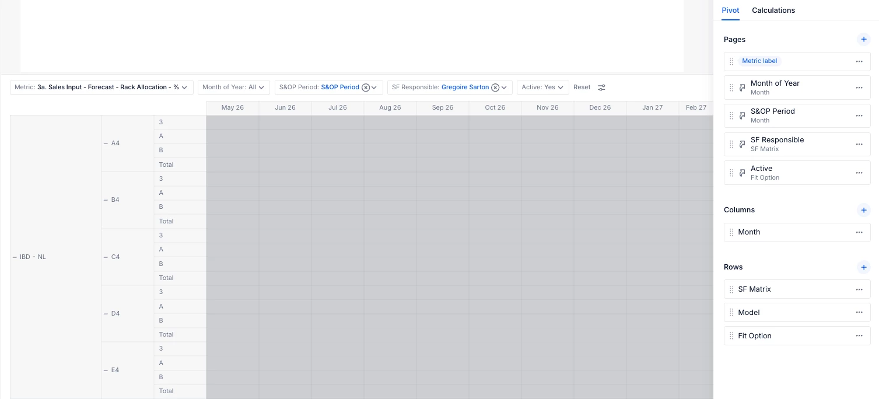Open more options for Fit Option row
This screenshot has width=879, height=399.
pos(859,336)
